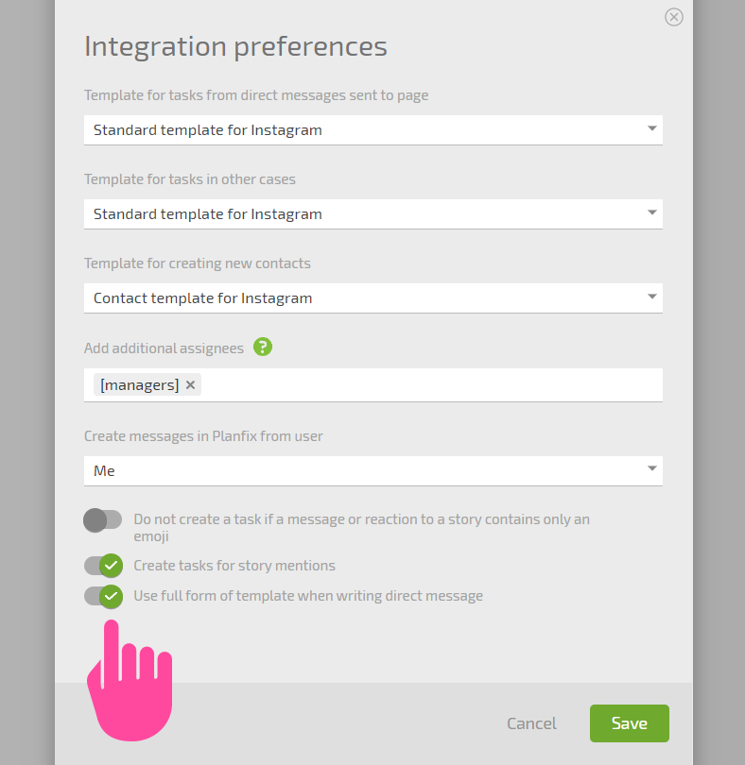Click the [managers] tag label
The image size is (745, 765).
coord(139,385)
